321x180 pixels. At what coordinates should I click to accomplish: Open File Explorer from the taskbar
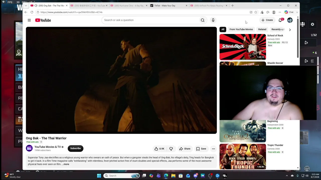click(173, 176)
